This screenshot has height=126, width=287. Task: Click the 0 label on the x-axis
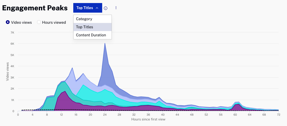click(x=18, y=115)
